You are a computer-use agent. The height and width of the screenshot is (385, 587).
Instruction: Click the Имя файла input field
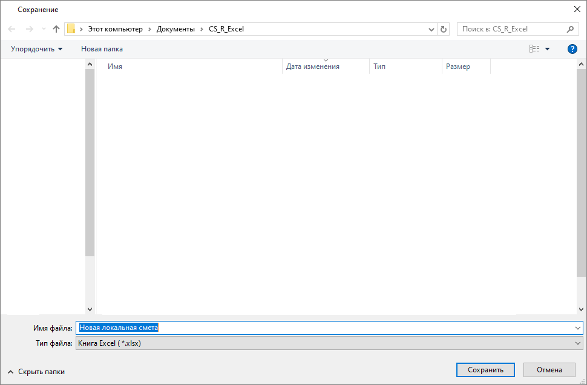327,328
